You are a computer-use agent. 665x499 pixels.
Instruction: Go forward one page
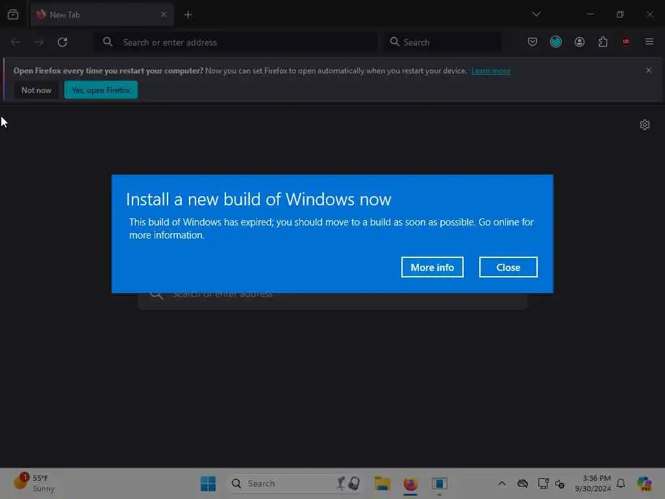[39, 42]
